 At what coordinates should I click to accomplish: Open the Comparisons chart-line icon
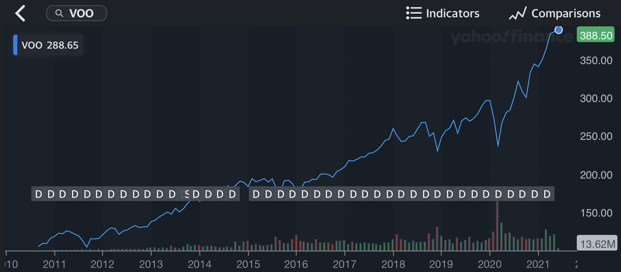[x=518, y=13]
